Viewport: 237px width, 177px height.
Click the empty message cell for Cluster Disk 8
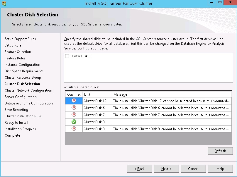[x=172, y=122]
